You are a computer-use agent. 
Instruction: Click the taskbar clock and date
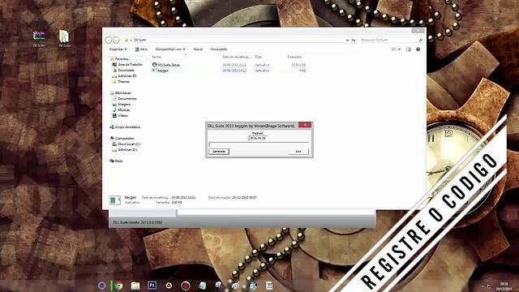504,286
